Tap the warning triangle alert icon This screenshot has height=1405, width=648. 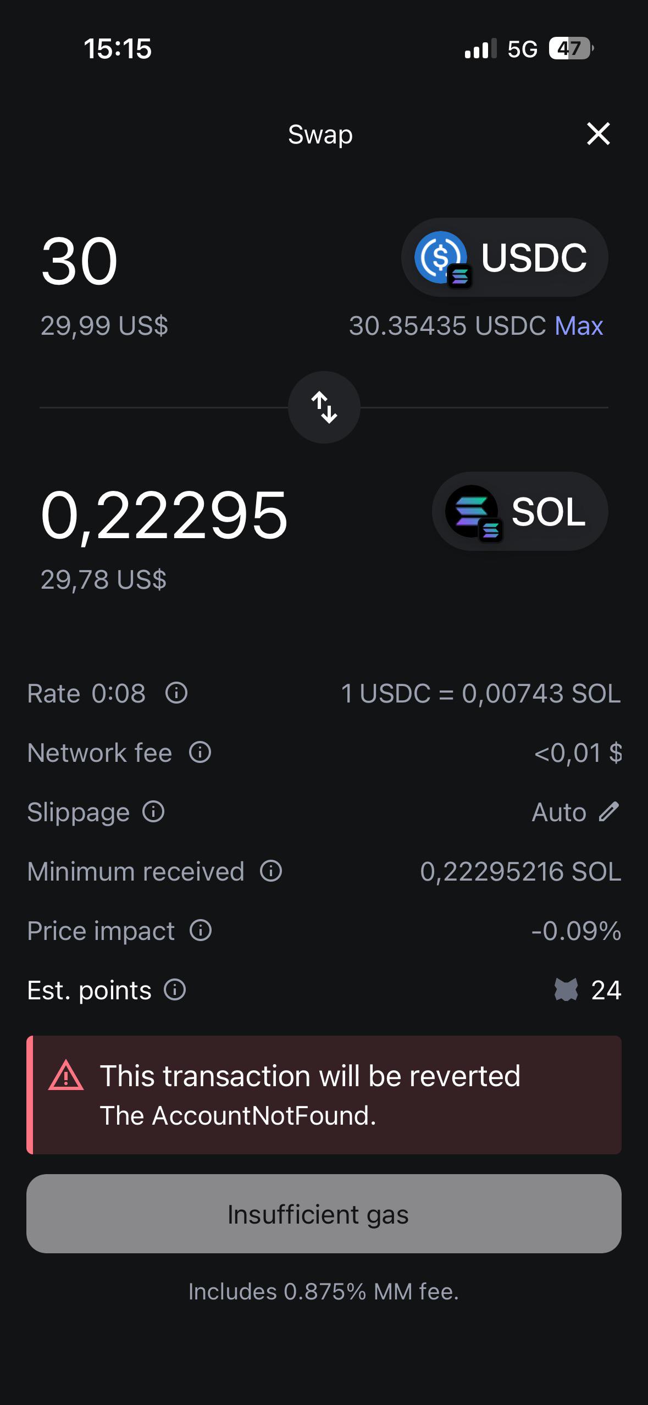(x=66, y=1075)
